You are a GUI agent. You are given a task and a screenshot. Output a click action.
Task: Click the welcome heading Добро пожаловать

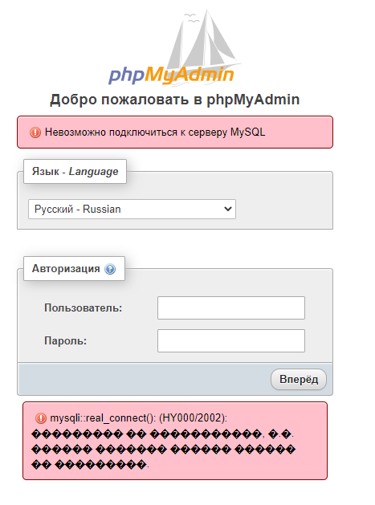174,100
